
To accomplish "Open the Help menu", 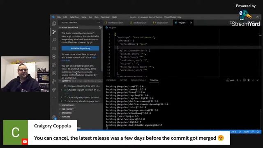I will 114,17.
